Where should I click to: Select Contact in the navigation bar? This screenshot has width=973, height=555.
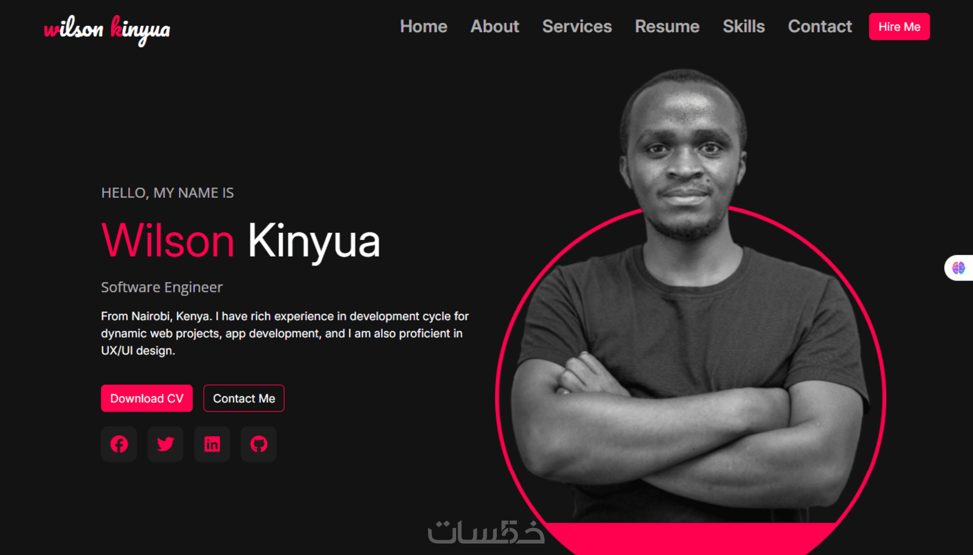[820, 26]
